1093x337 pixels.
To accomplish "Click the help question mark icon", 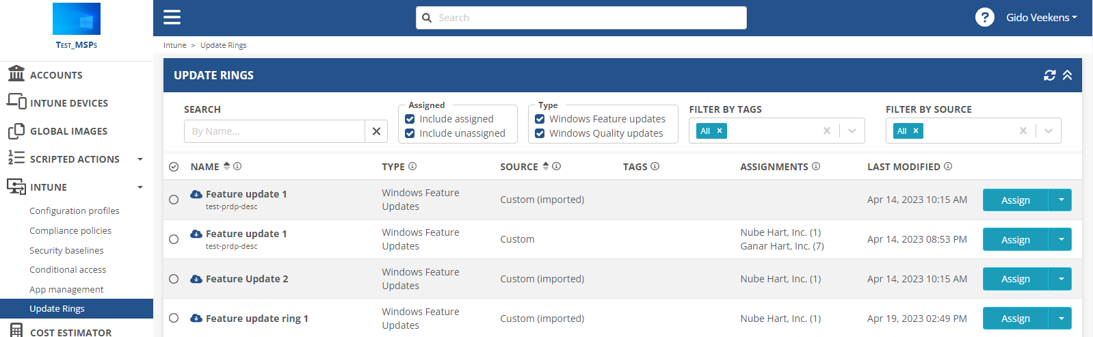I will tap(984, 17).
